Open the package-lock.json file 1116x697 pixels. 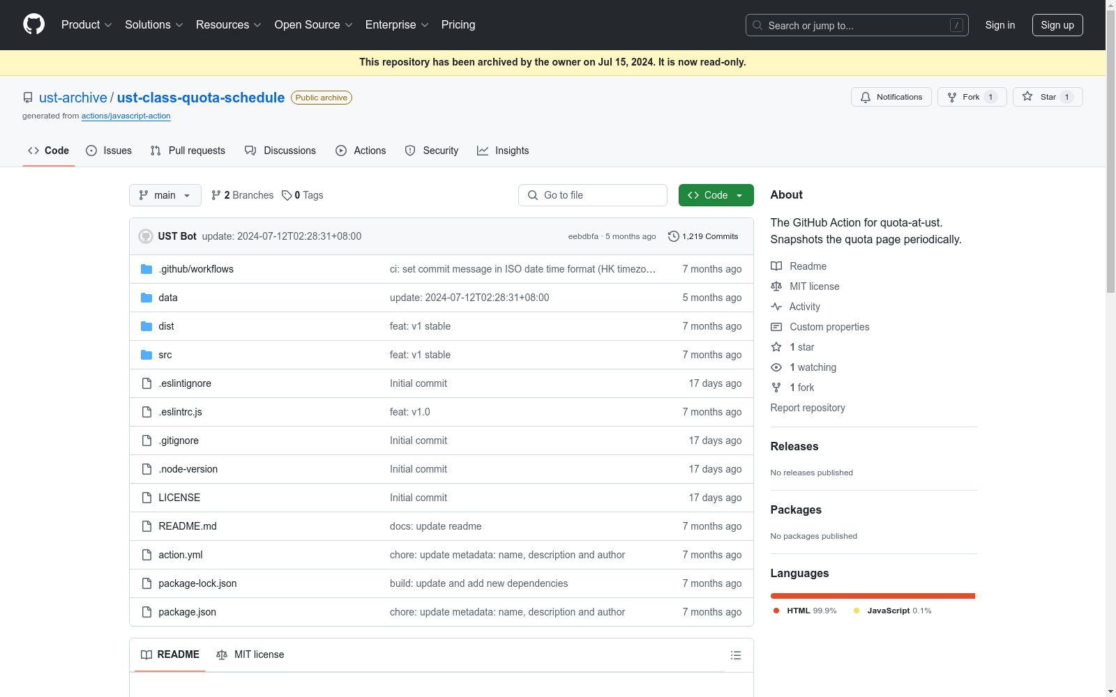(x=197, y=583)
